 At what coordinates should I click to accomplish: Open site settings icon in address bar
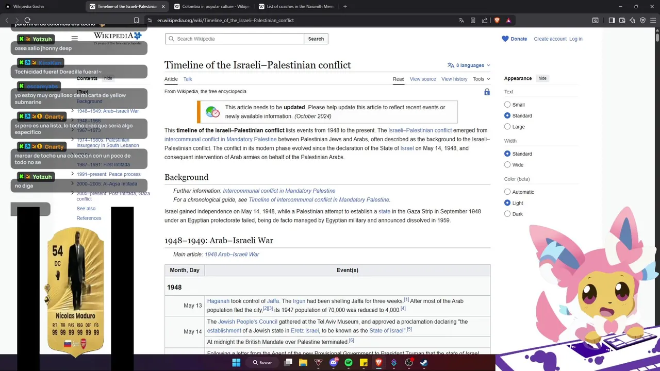pyautogui.click(x=150, y=20)
